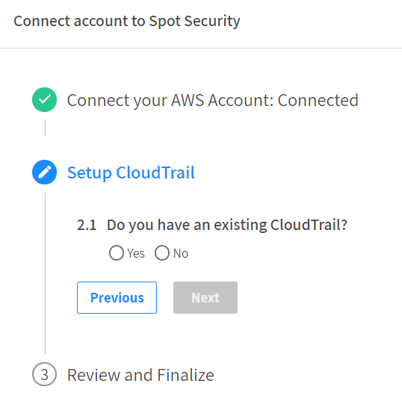This screenshot has height=416, width=402.
Task: Open the Setup CloudTrail step title
Action: point(131,173)
